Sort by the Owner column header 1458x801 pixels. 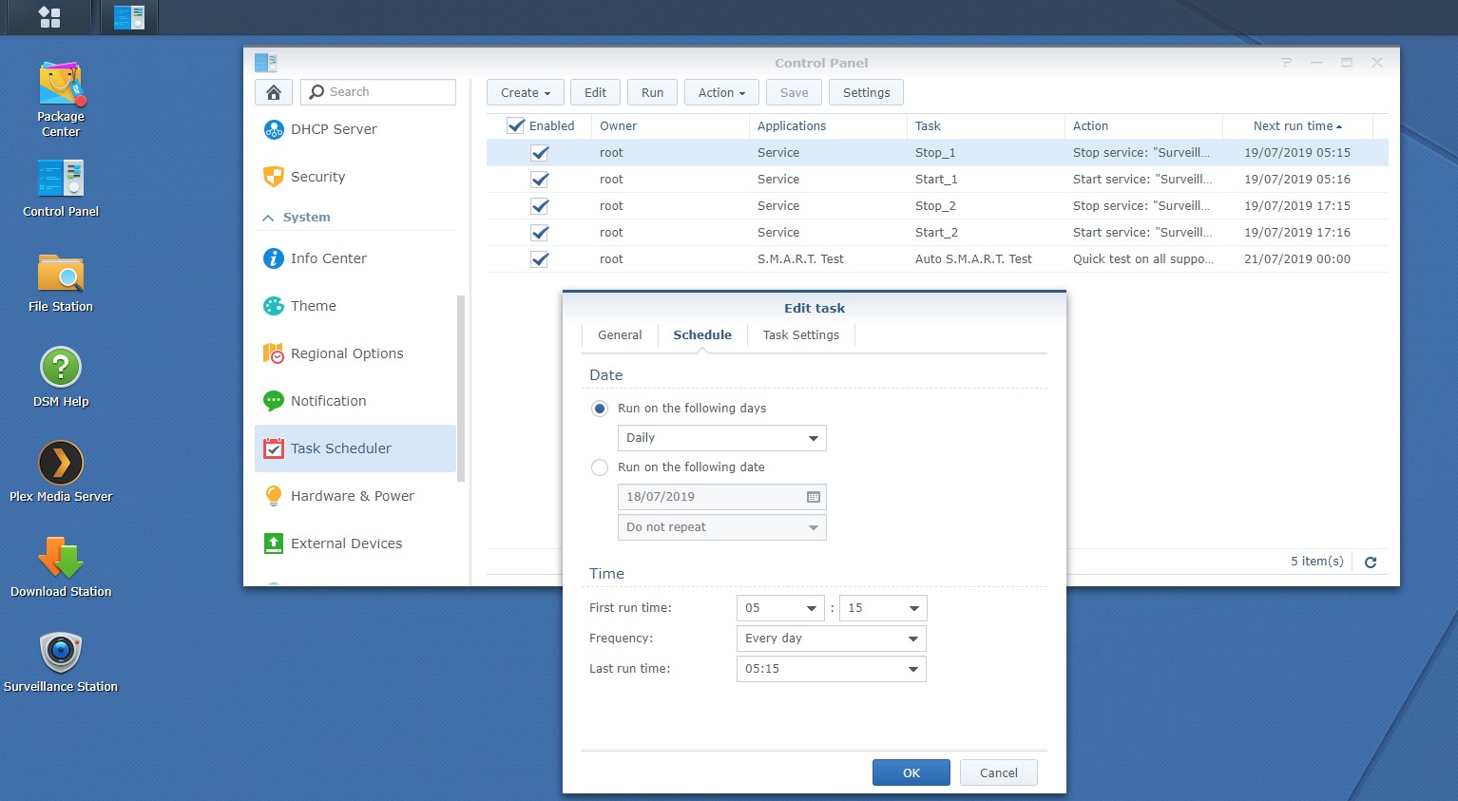[670, 125]
